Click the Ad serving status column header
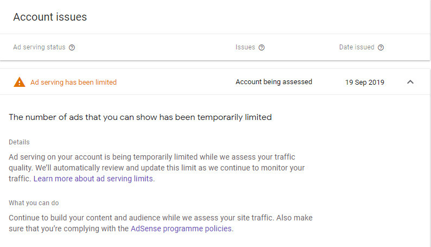 pos(39,47)
